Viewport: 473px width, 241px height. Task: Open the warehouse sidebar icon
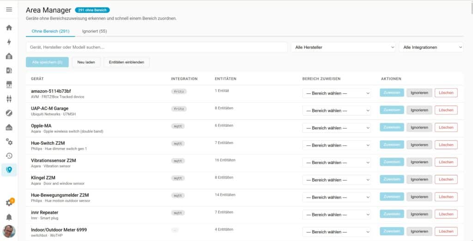click(x=9, y=127)
